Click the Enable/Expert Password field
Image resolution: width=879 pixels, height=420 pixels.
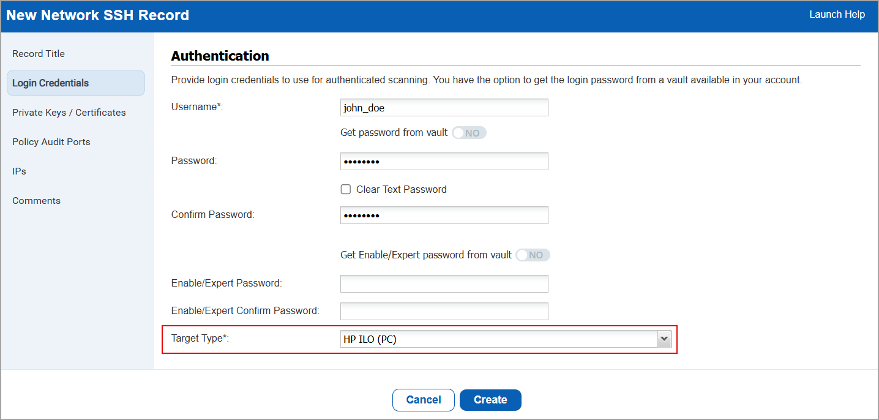point(444,284)
